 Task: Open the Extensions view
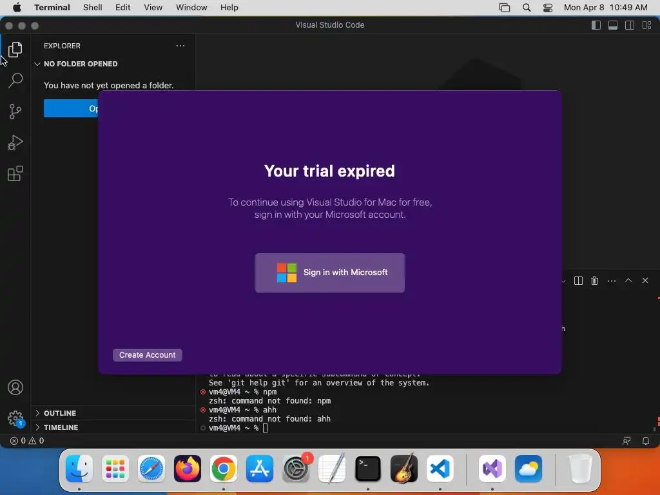click(15, 173)
